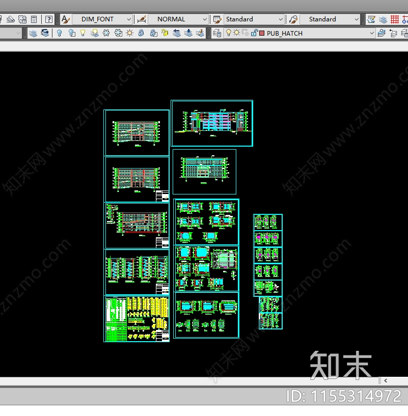The image size is (408, 416).
Task: Click the gray layers stack icon beside red grid
Action: click(x=383, y=19)
